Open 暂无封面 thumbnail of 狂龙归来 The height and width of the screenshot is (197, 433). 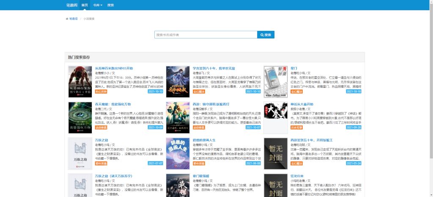pos(276,185)
